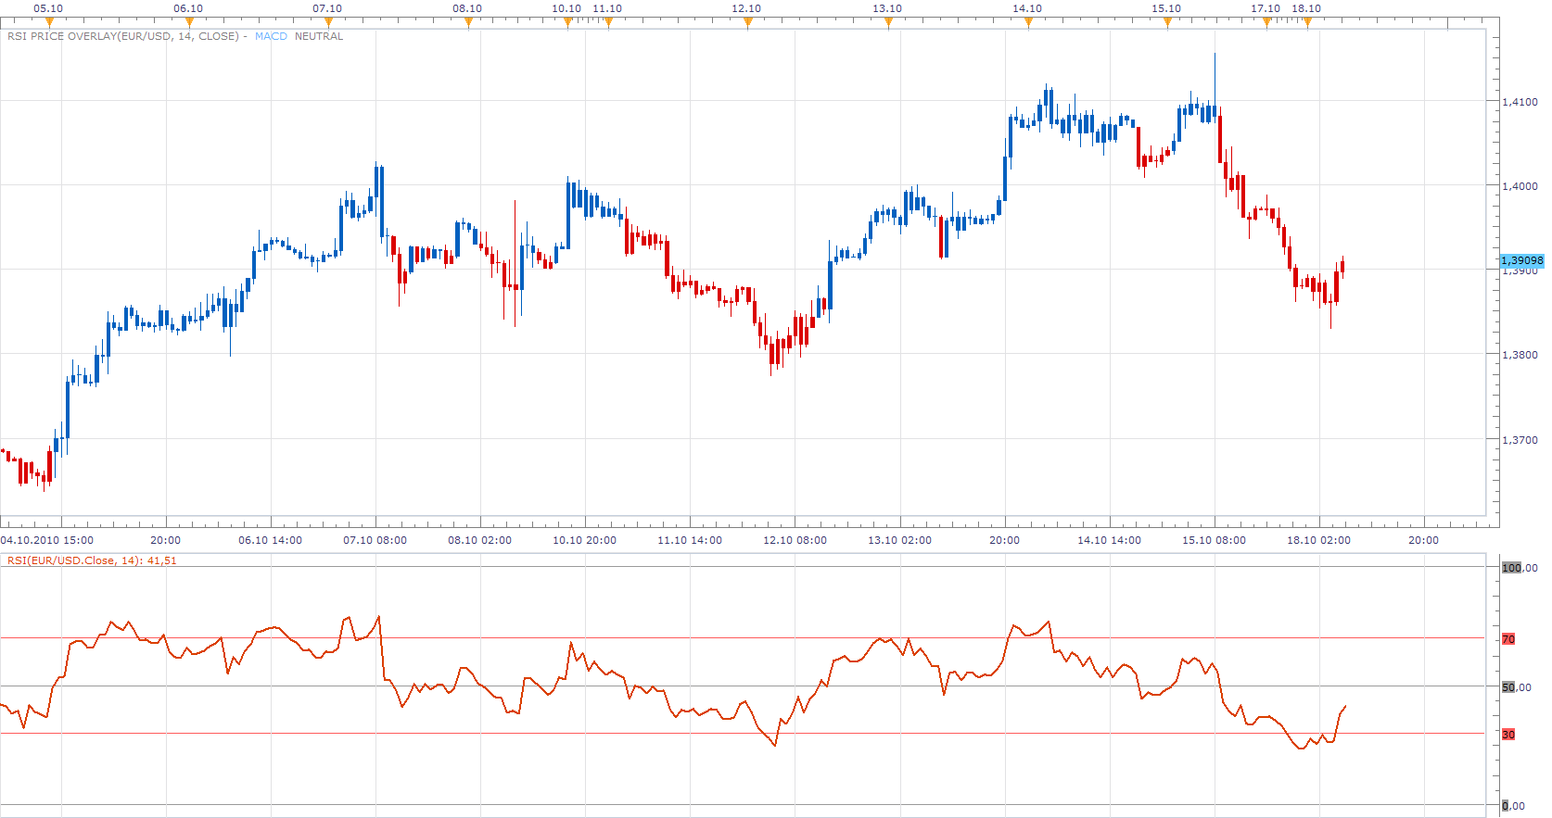Viewport: 1552px width, 818px height.
Task: Click the 14.10 orange day marker
Action: click(x=1028, y=22)
